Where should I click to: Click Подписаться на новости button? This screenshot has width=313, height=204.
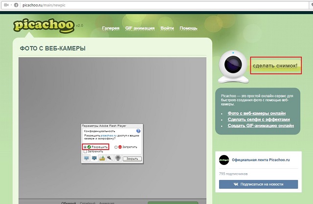pyautogui.click(x=259, y=184)
